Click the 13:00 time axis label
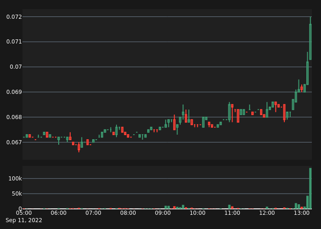321x229 pixels. 302,213
